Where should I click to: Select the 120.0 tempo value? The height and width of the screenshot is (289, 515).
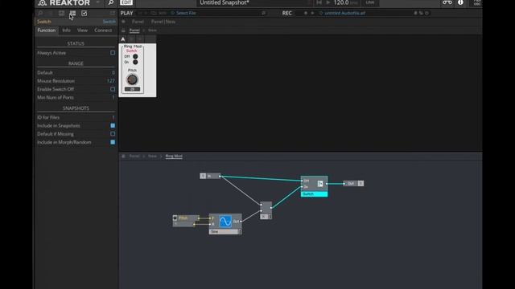[341, 2]
